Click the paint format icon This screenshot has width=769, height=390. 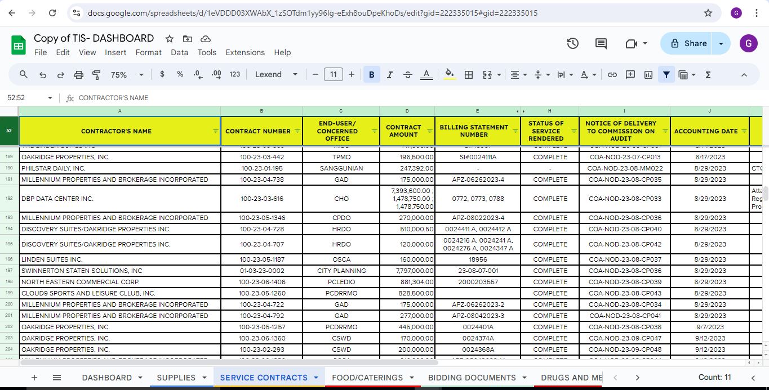(x=96, y=75)
